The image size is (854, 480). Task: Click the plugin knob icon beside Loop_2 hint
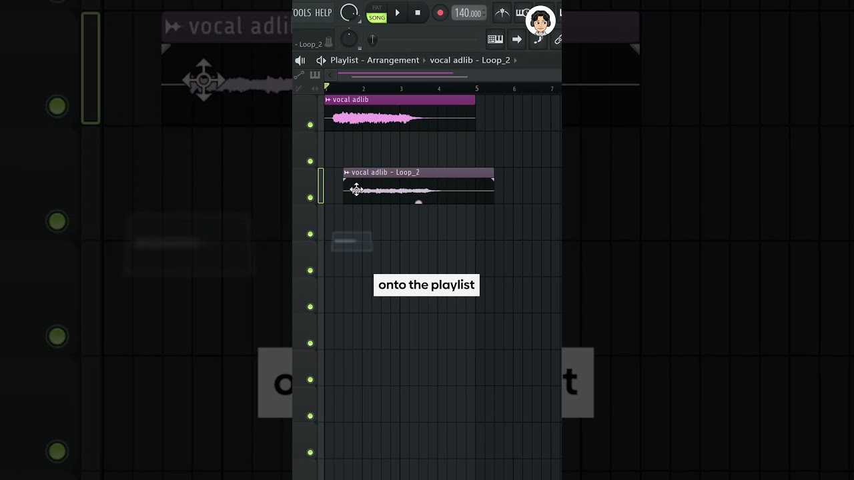click(328, 42)
